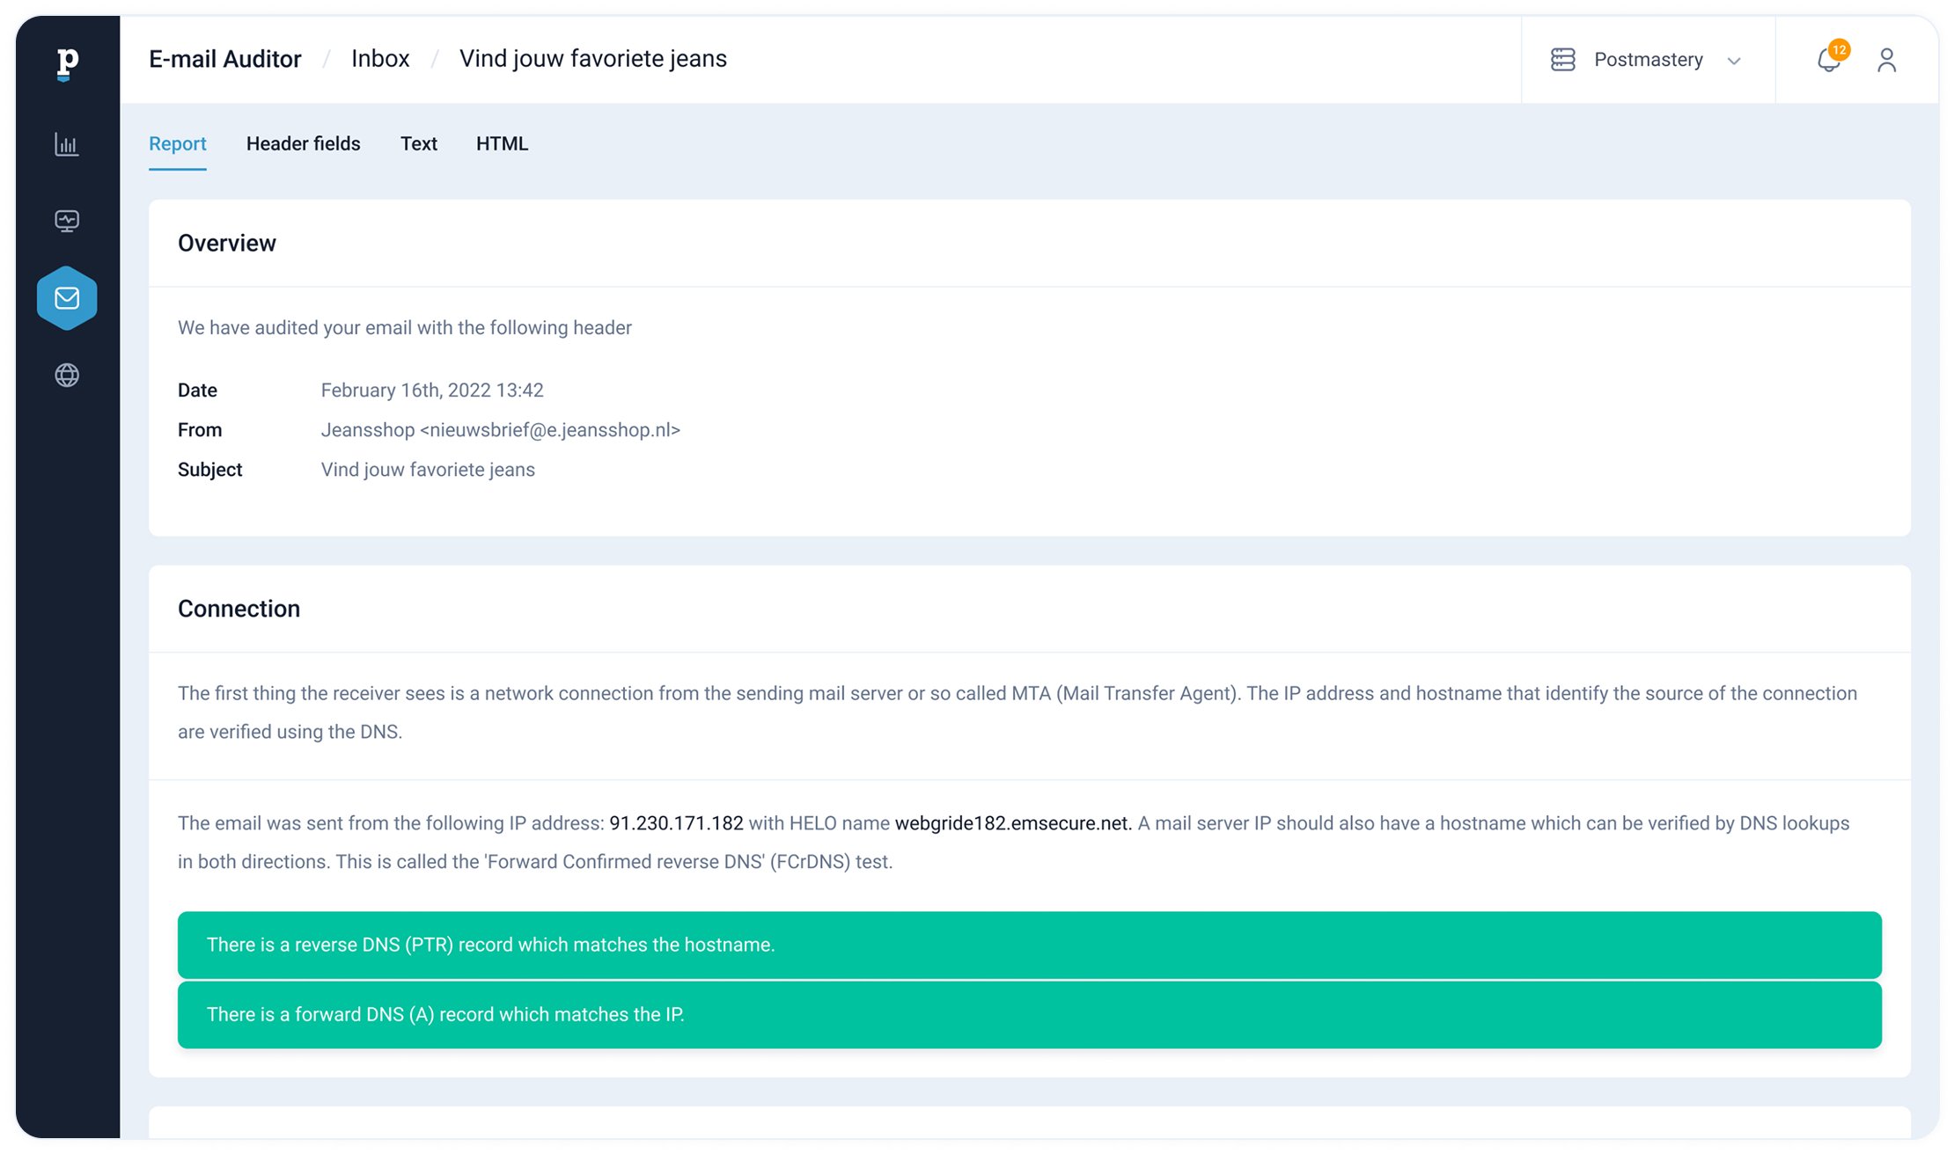Switch to the Text tab

418,143
